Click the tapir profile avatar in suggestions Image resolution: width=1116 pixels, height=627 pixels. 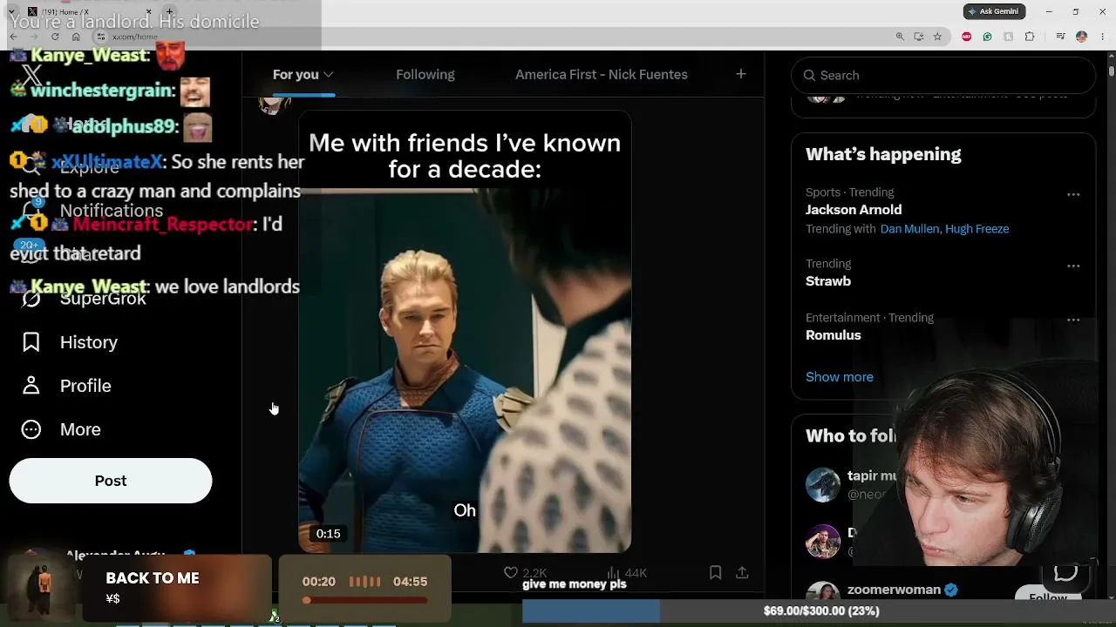(x=822, y=485)
